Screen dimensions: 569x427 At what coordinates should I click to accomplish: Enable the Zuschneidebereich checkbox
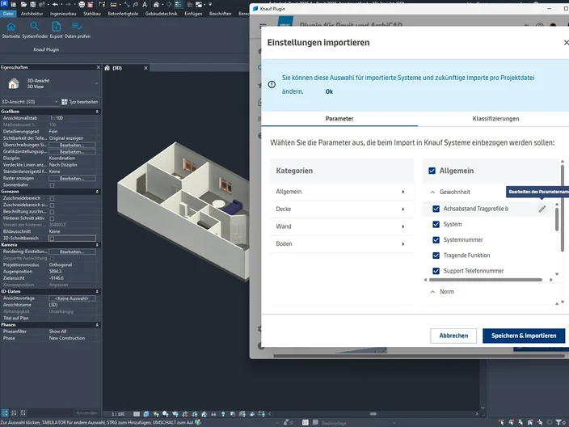point(52,199)
